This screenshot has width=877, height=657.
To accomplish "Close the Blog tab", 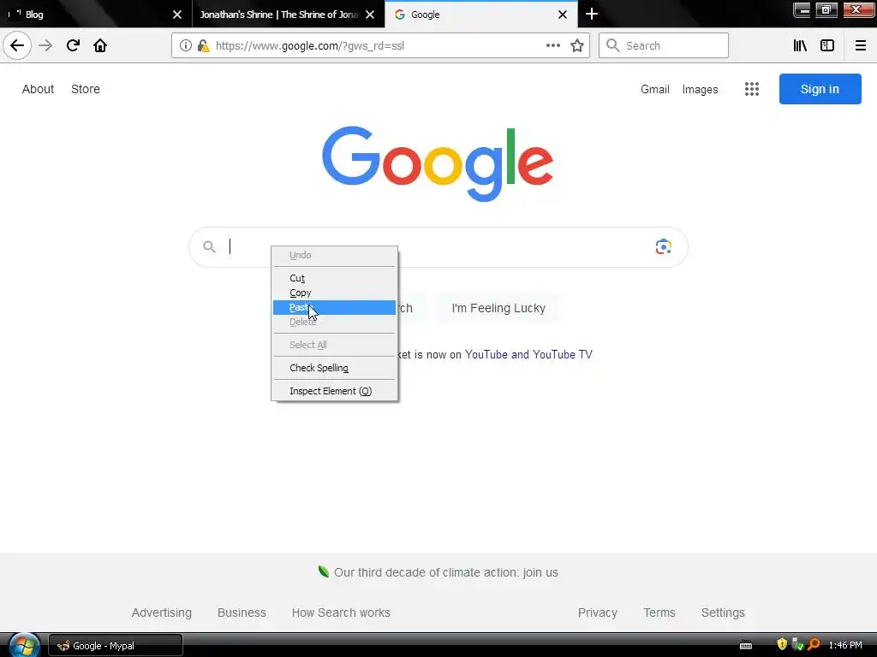I will click(x=176, y=15).
